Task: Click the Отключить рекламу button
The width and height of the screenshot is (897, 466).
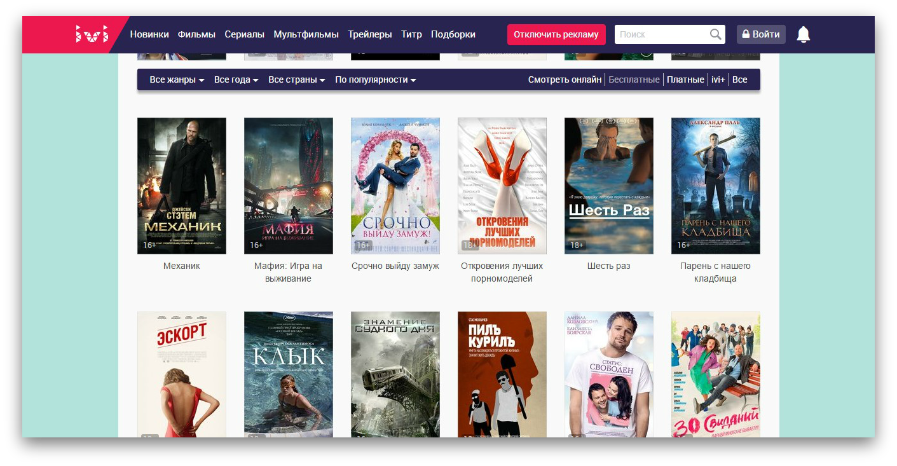Action: [556, 34]
